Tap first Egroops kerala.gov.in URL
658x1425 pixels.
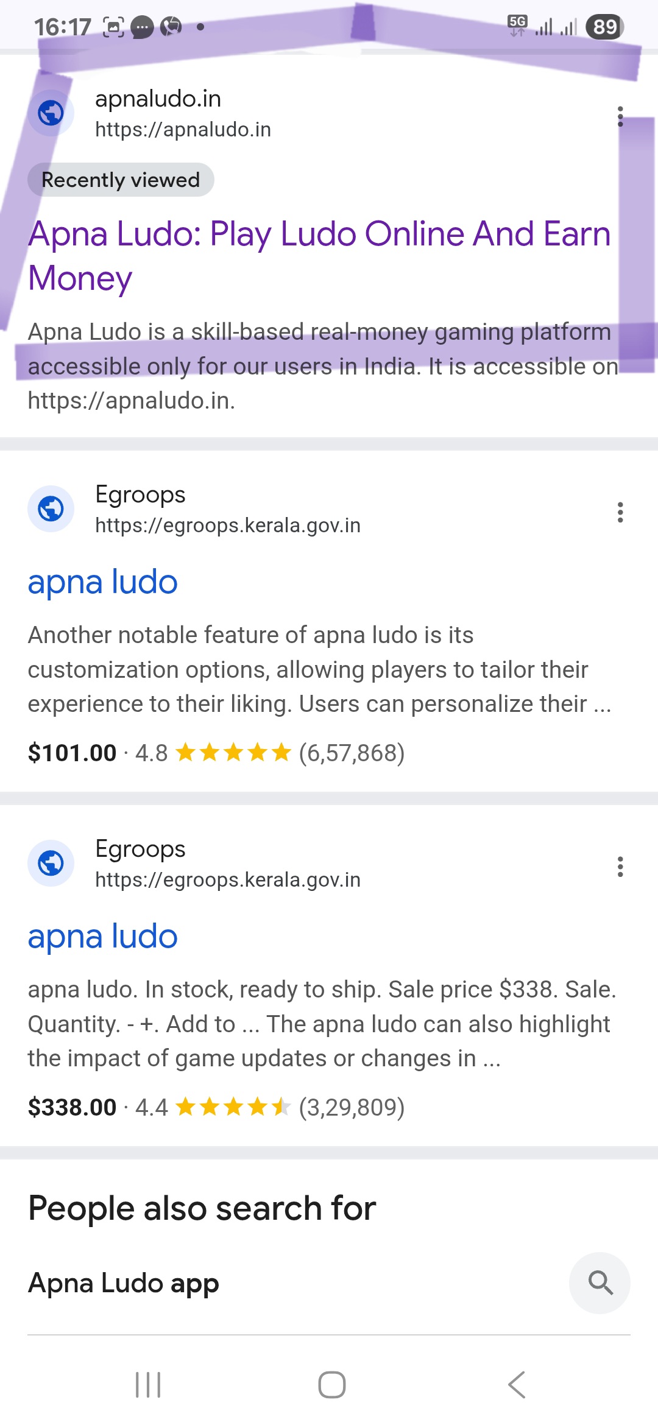point(228,526)
